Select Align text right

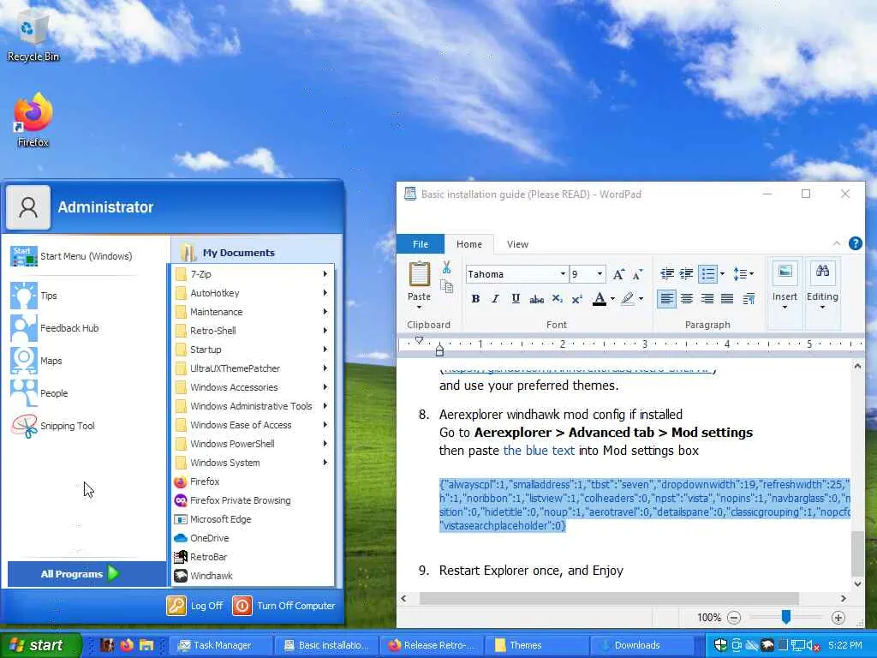coord(707,299)
